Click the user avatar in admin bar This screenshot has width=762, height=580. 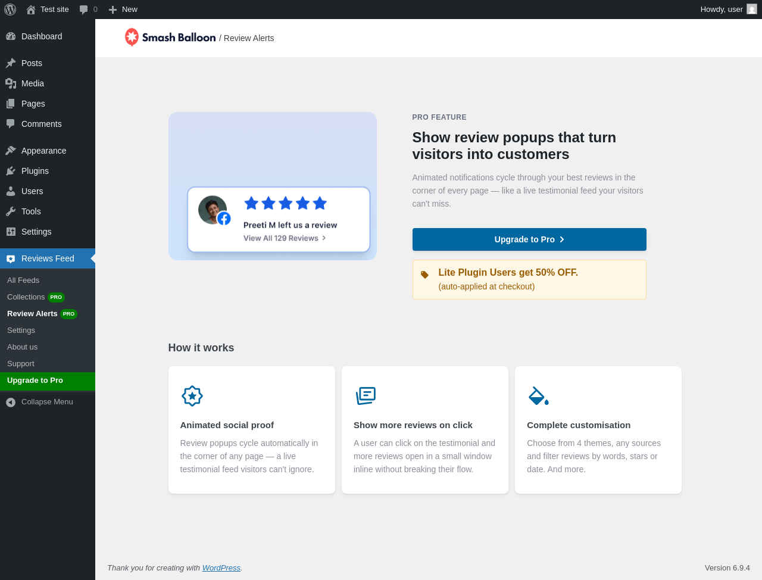(752, 10)
